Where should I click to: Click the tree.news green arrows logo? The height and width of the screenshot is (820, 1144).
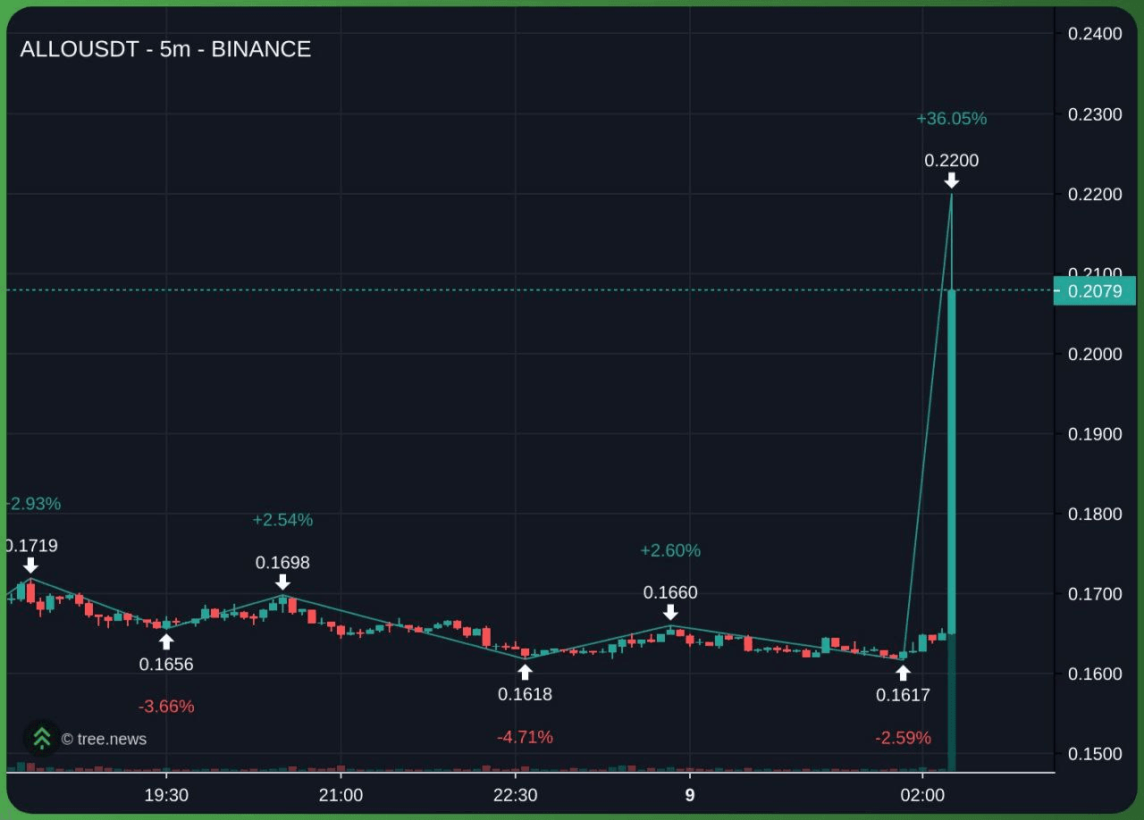click(41, 738)
